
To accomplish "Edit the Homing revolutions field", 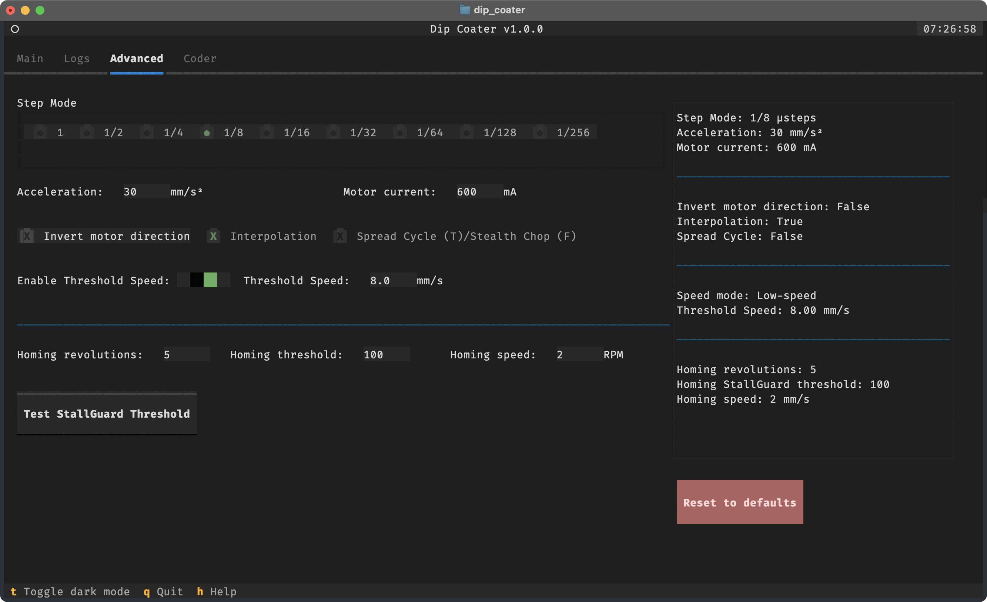I will 187,354.
